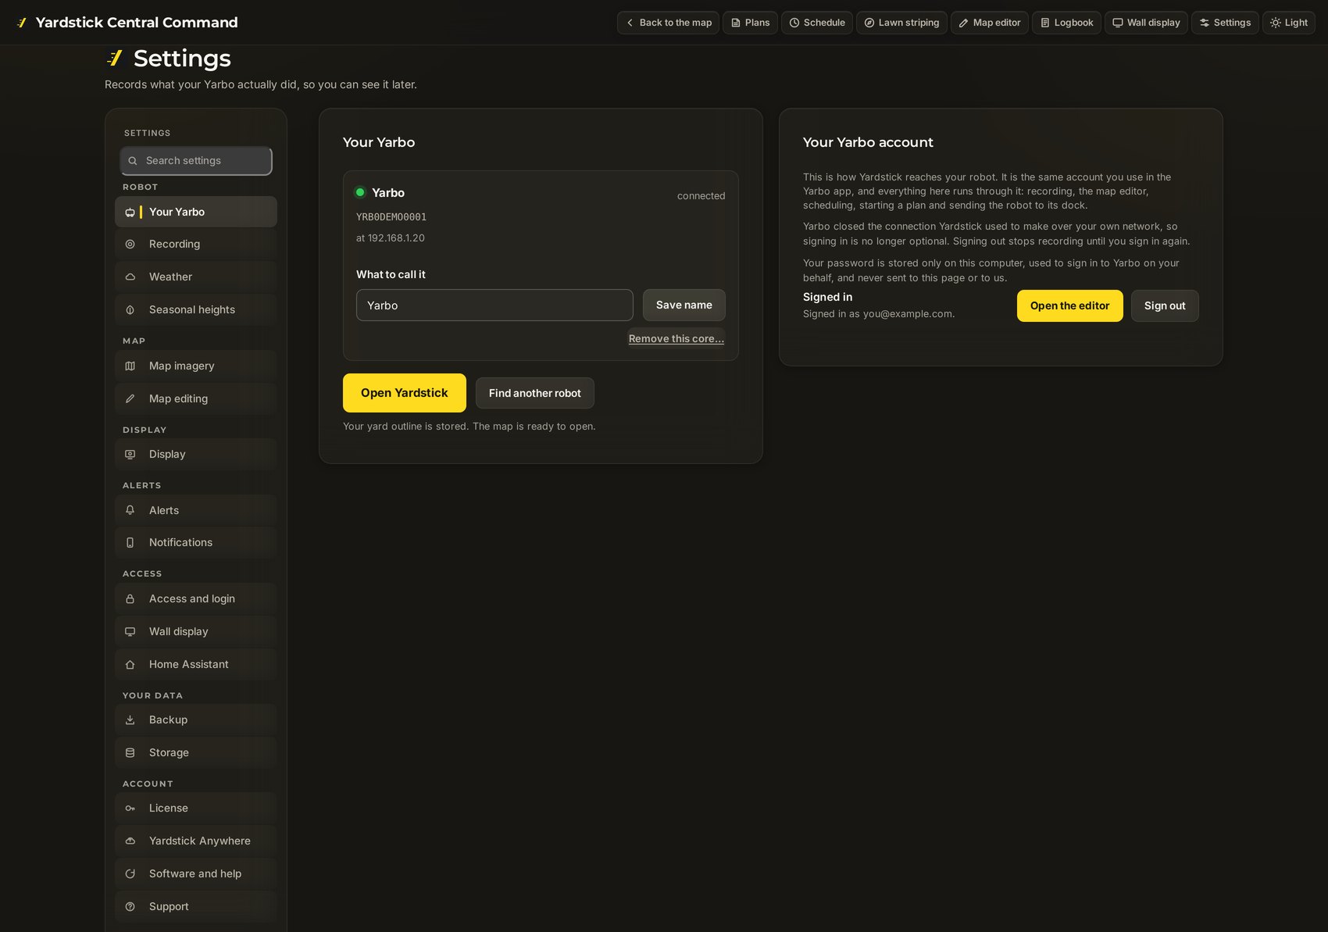
Task: Click Find another robot
Action: (x=535, y=393)
